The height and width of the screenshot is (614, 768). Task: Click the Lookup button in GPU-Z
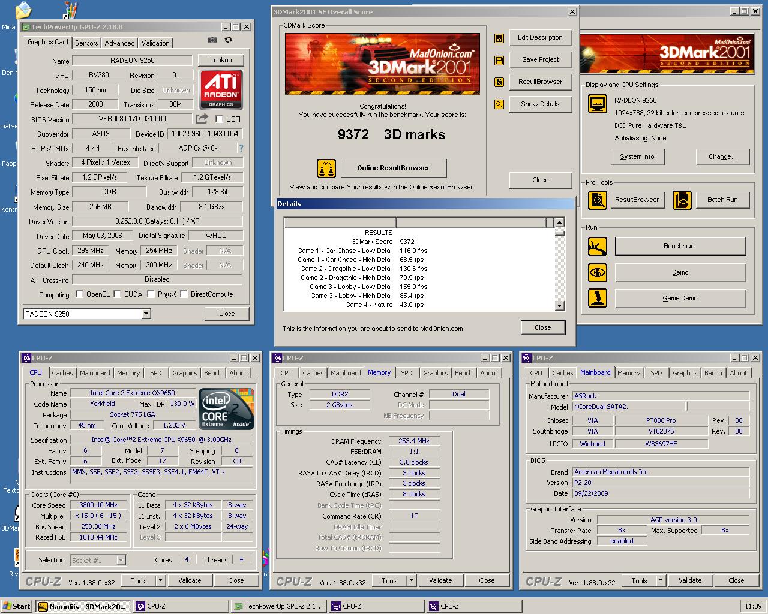click(x=221, y=60)
